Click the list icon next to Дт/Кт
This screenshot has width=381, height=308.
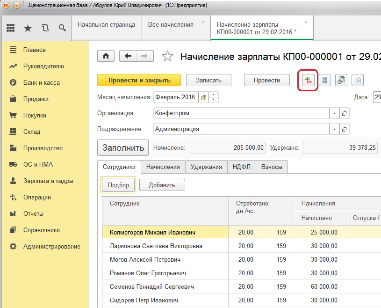[x=325, y=80]
